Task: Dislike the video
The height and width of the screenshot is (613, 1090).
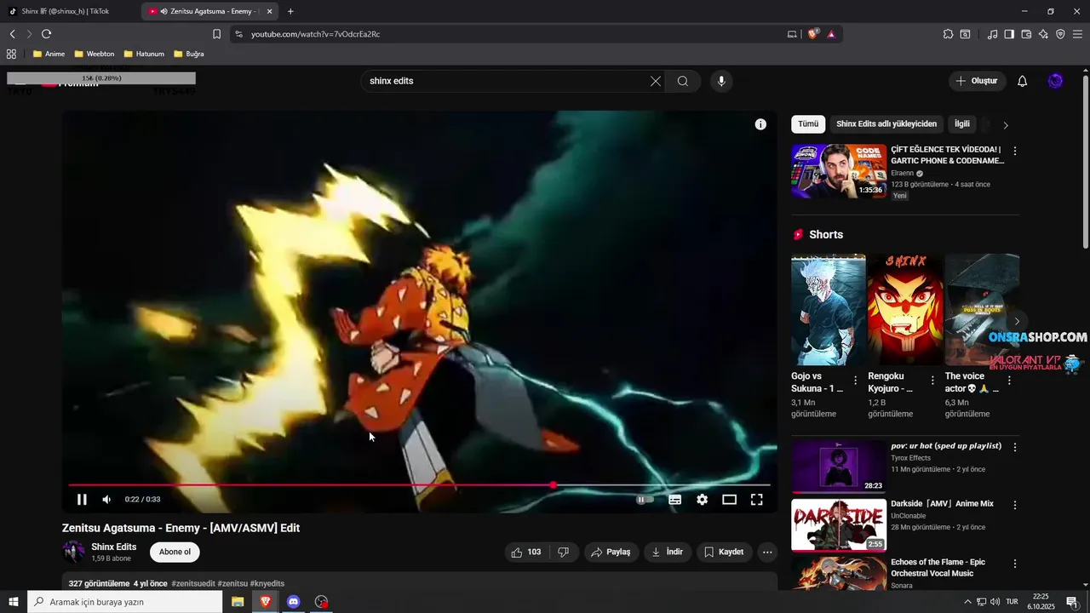Action: tap(563, 552)
